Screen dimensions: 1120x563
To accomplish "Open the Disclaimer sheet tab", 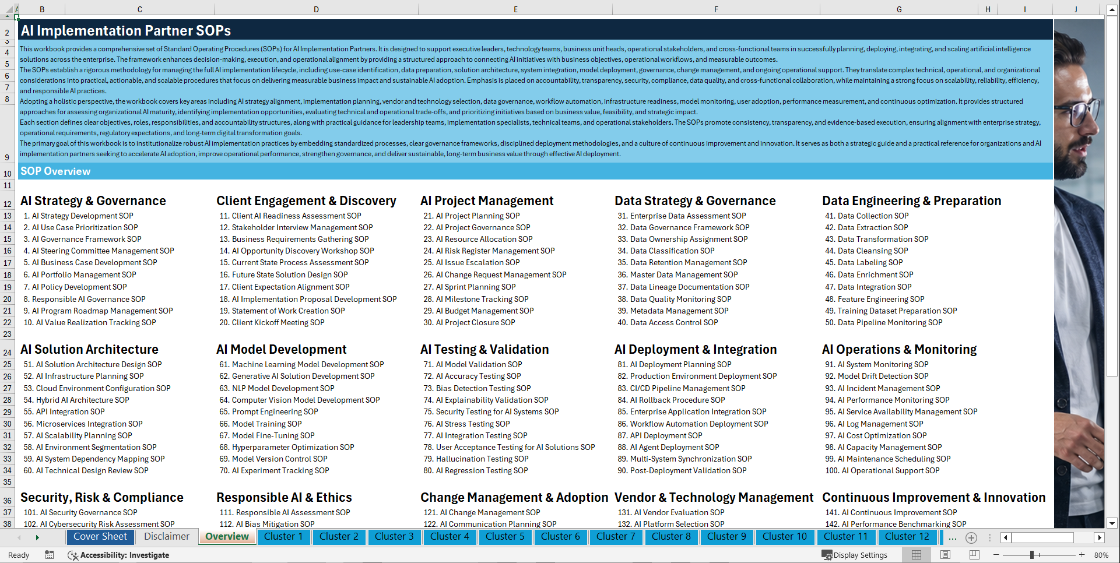I will point(167,537).
